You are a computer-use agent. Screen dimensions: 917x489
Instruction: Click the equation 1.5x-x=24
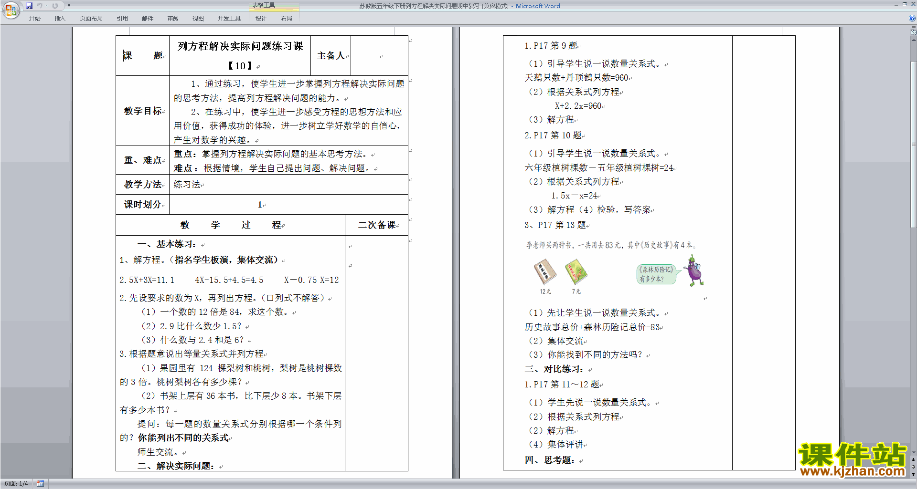(x=574, y=196)
